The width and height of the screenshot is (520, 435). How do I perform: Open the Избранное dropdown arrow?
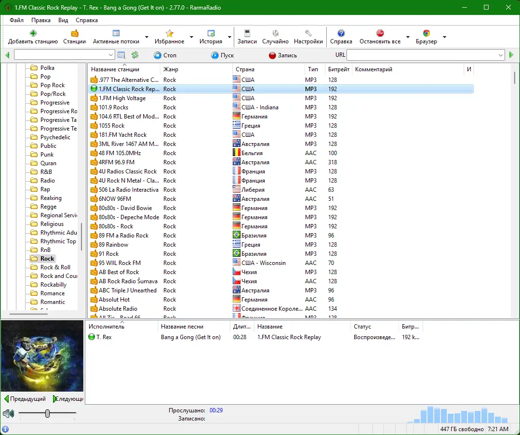(x=190, y=37)
